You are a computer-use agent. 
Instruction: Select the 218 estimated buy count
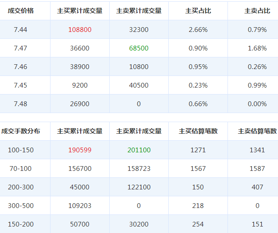198,206
